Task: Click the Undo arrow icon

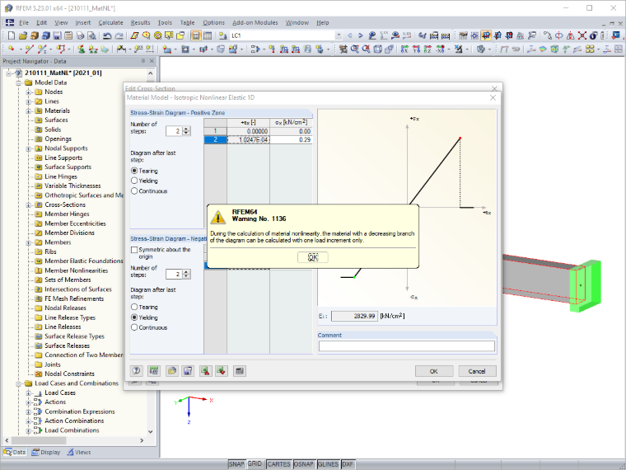Action: 107,35
